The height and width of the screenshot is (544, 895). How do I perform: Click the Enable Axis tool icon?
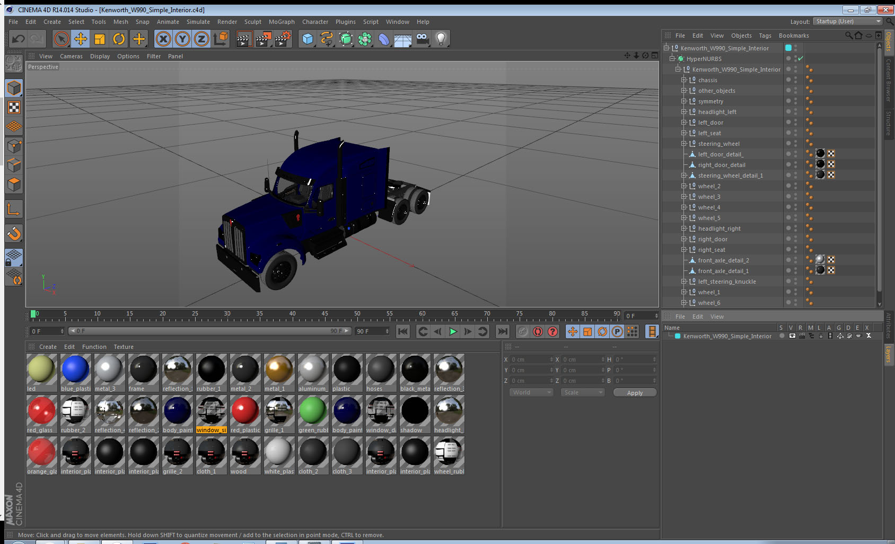click(x=14, y=209)
